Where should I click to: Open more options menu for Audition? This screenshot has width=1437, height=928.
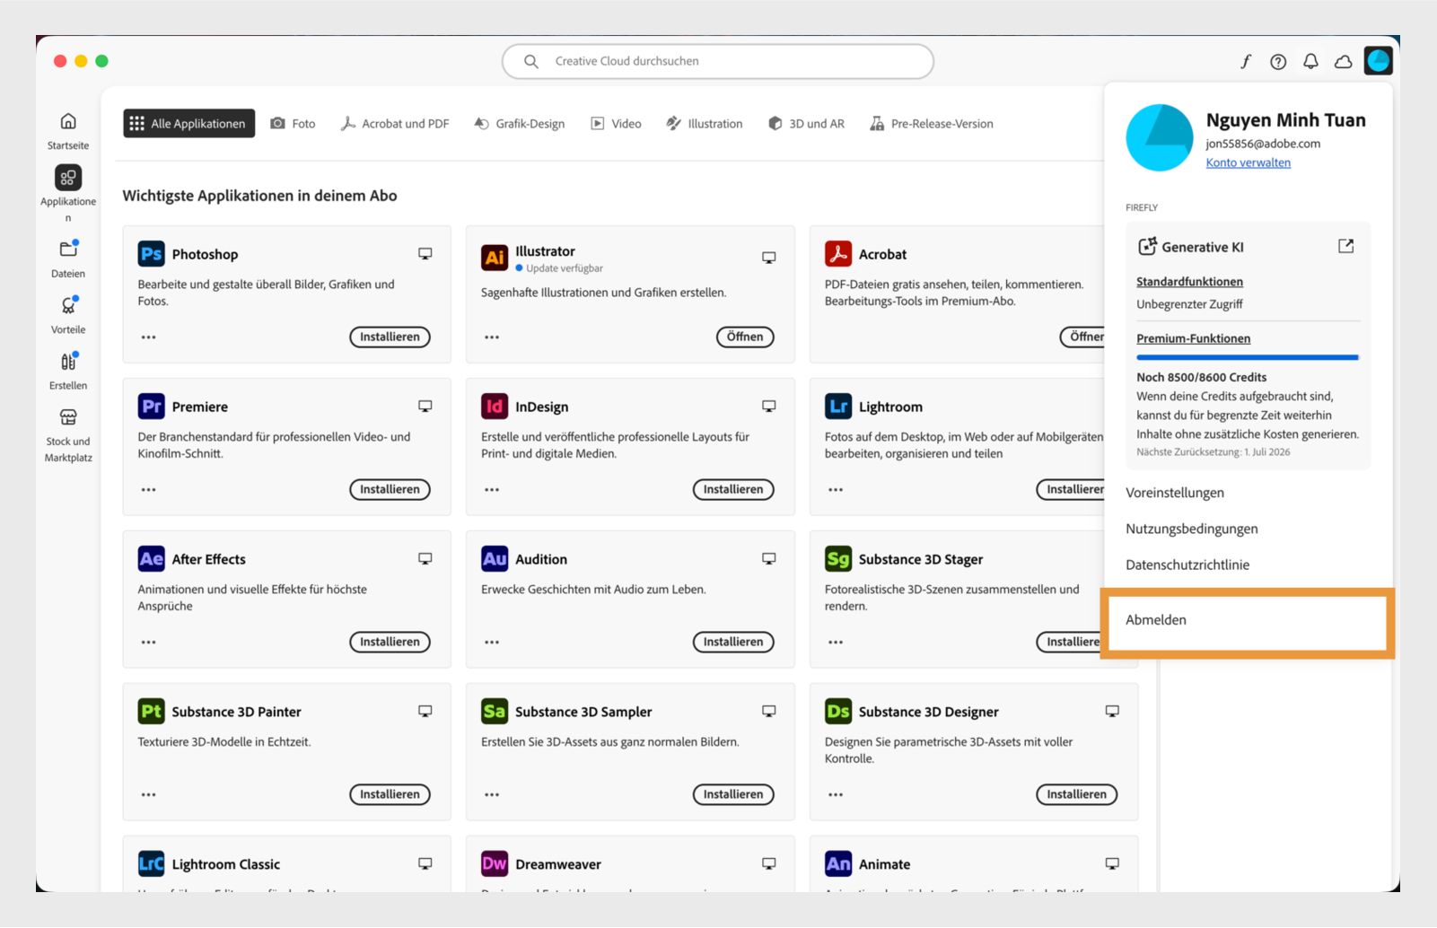pyautogui.click(x=492, y=643)
